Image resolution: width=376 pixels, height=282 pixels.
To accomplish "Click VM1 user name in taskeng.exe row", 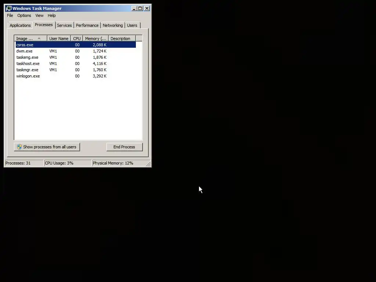I will [x=53, y=57].
